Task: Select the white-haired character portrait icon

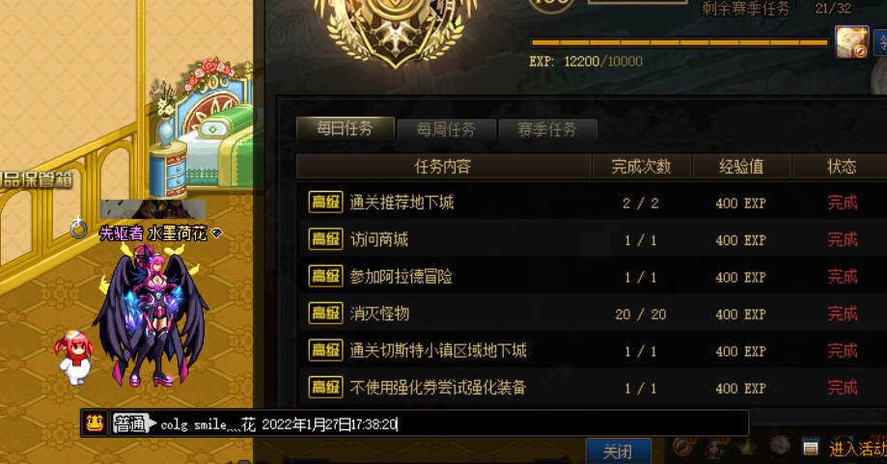Action: pos(779,447)
